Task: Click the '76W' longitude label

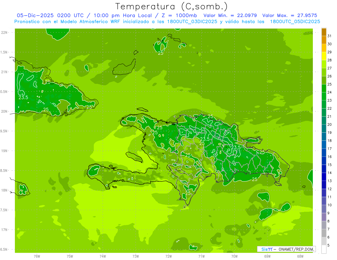Action: (x=37, y=256)
